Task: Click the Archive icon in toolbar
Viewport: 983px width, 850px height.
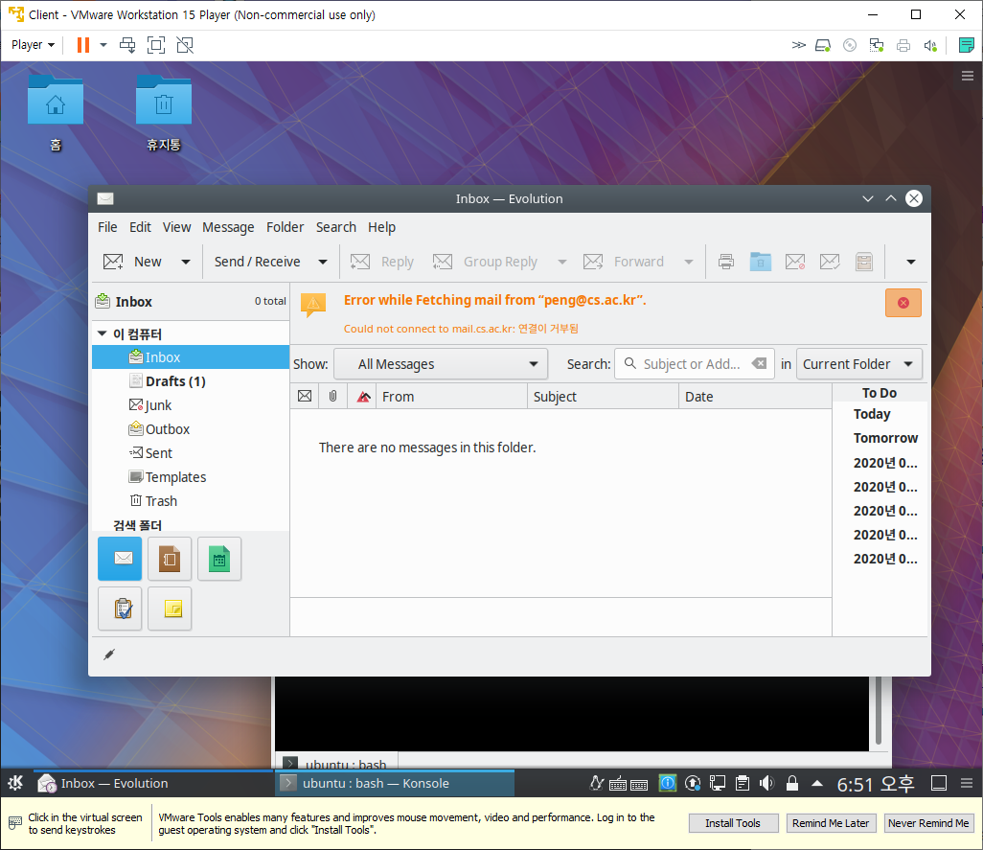Action: 864,262
